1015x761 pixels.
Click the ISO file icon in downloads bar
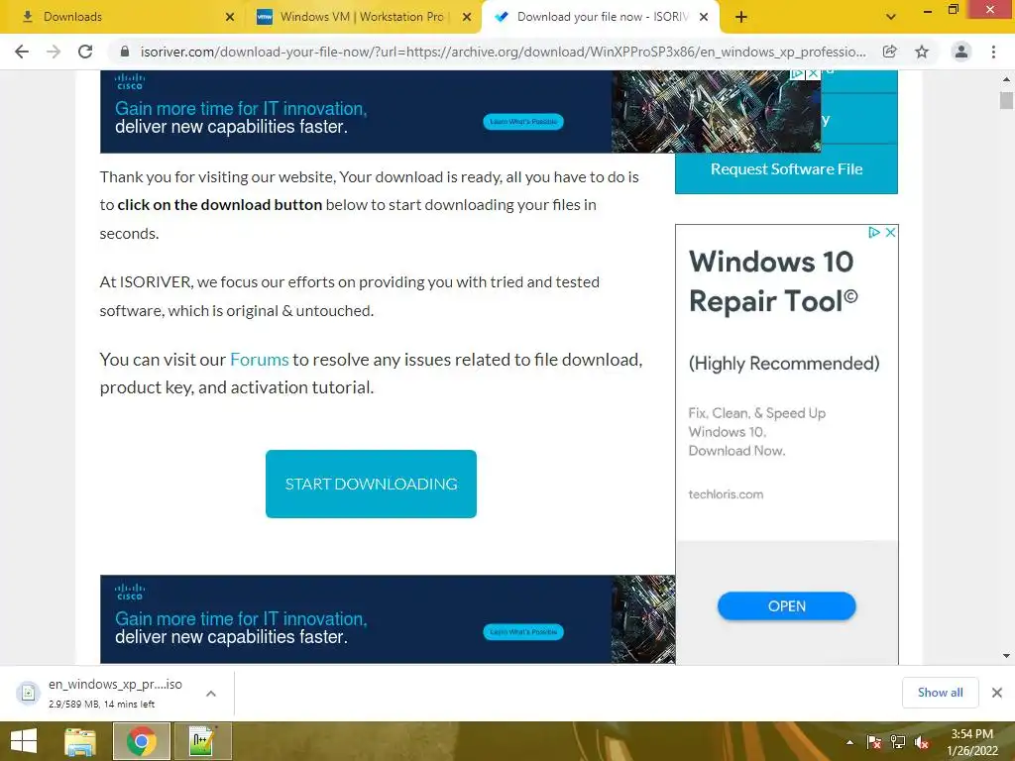(x=28, y=693)
